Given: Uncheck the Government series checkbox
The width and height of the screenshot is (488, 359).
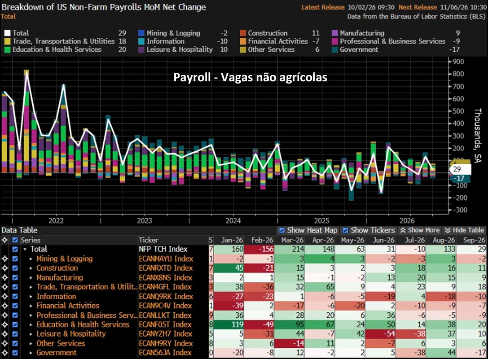Looking at the screenshot, I should click(x=15, y=353).
